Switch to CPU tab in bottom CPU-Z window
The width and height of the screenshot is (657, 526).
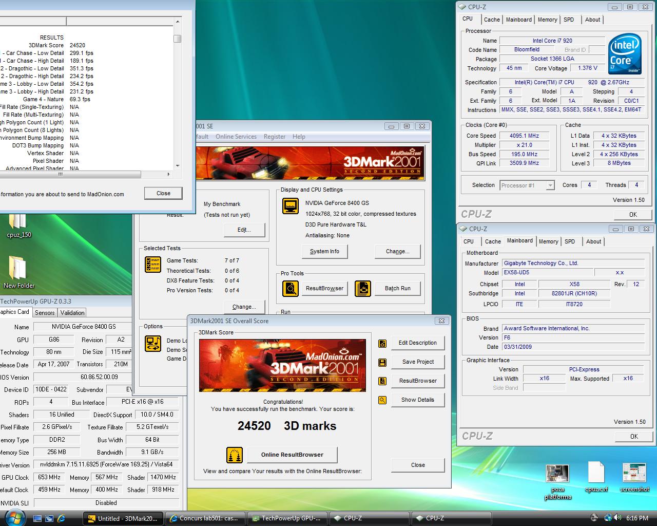coord(469,241)
